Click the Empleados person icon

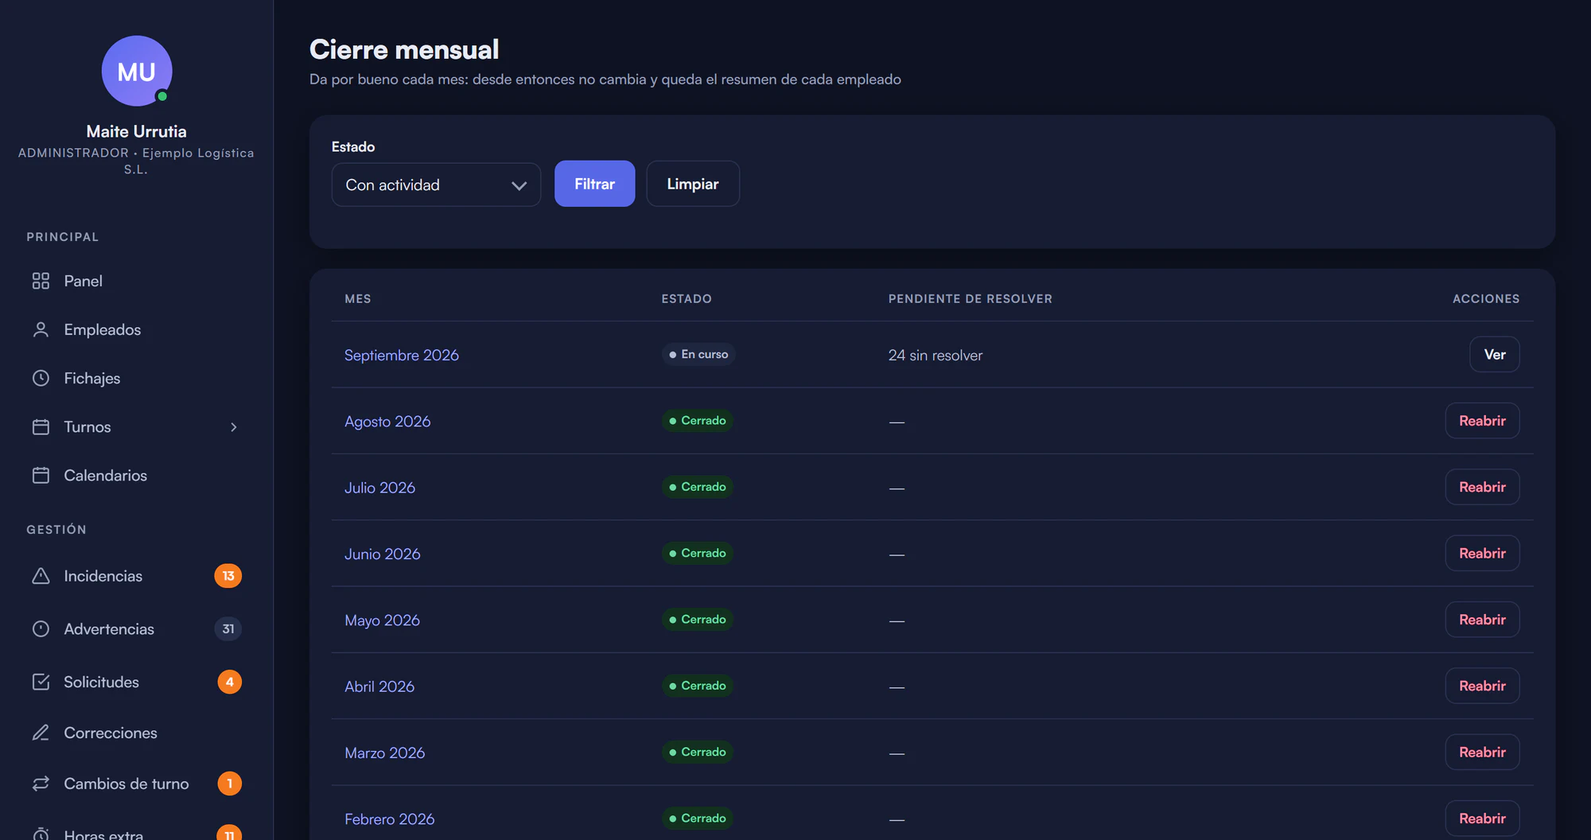(x=41, y=329)
